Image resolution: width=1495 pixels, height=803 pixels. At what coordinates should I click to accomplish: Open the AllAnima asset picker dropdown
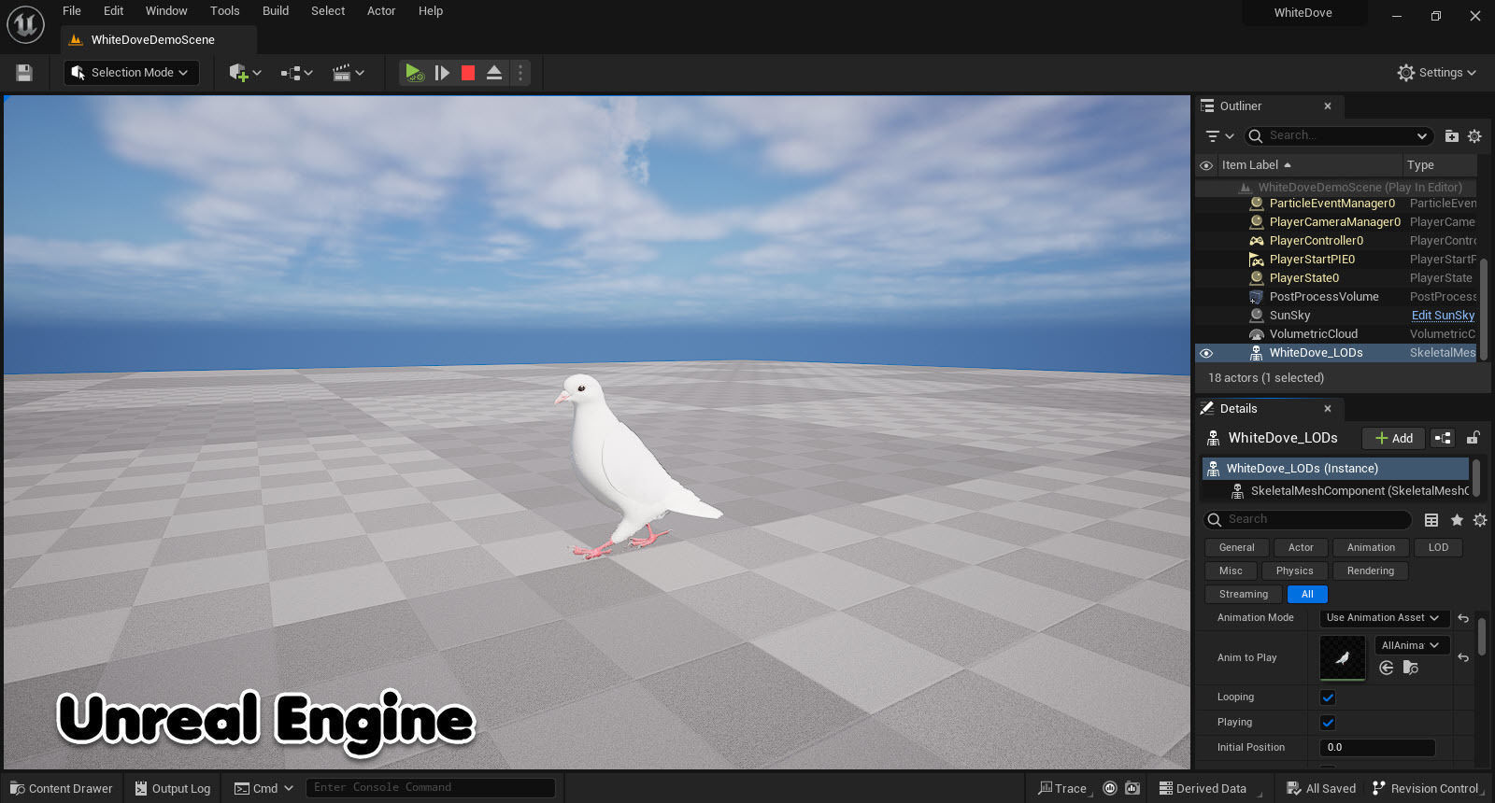[x=1411, y=645]
